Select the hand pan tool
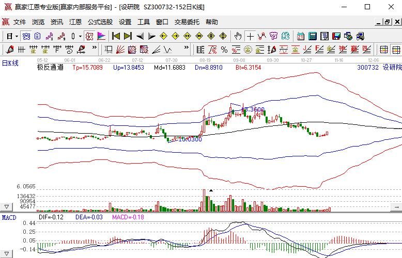 (x=238, y=36)
